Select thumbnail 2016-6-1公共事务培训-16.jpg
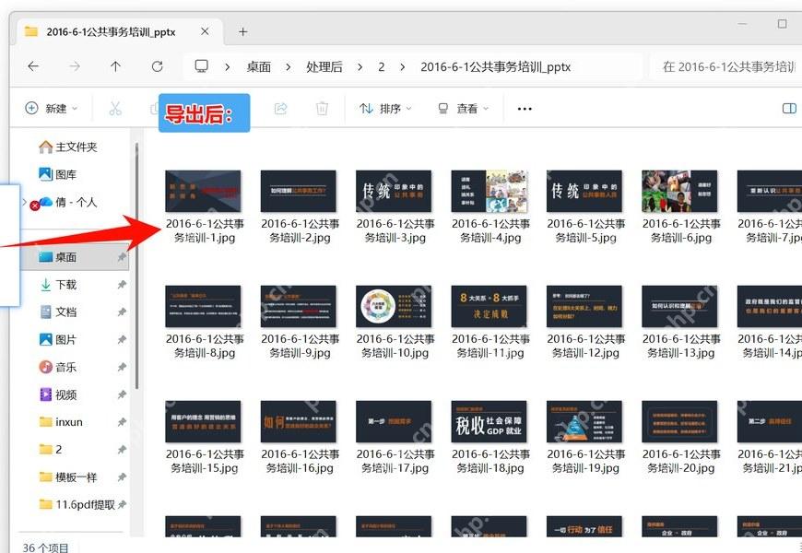The height and width of the screenshot is (553, 802). [x=298, y=421]
